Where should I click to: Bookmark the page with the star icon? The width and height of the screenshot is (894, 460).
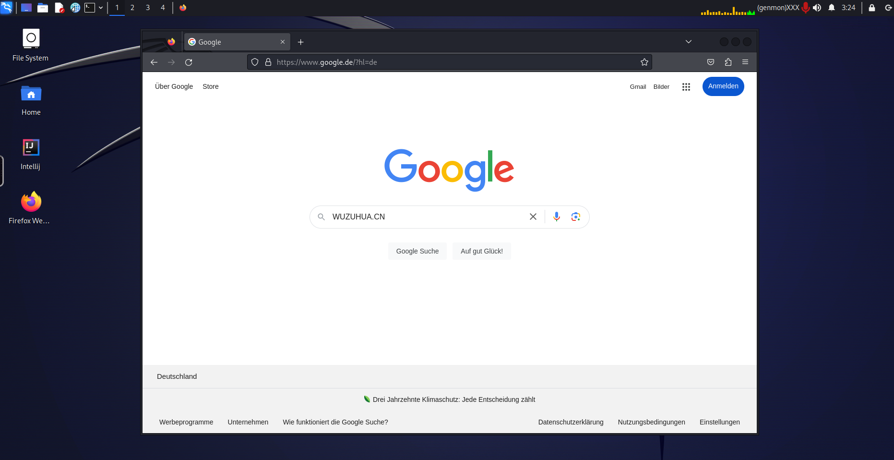644,62
